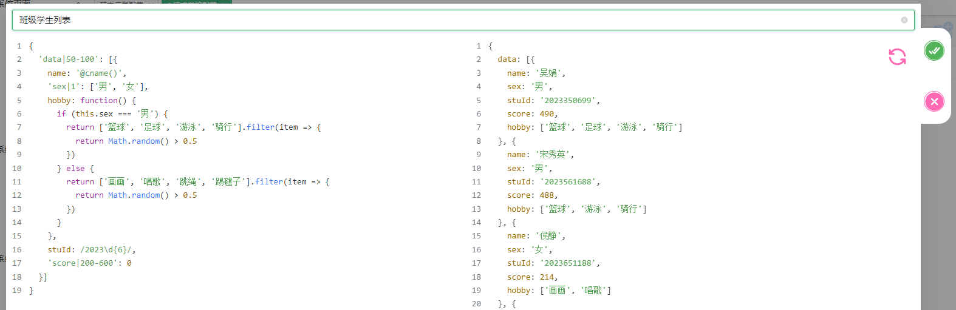
Task: Click name: '宋秀英' in the output
Action: point(541,155)
